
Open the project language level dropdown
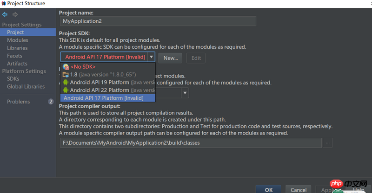[185, 93]
